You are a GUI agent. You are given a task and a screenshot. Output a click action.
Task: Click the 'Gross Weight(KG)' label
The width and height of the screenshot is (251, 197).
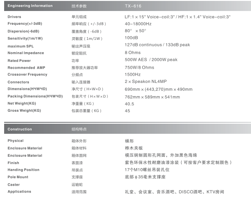tap(24, 110)
